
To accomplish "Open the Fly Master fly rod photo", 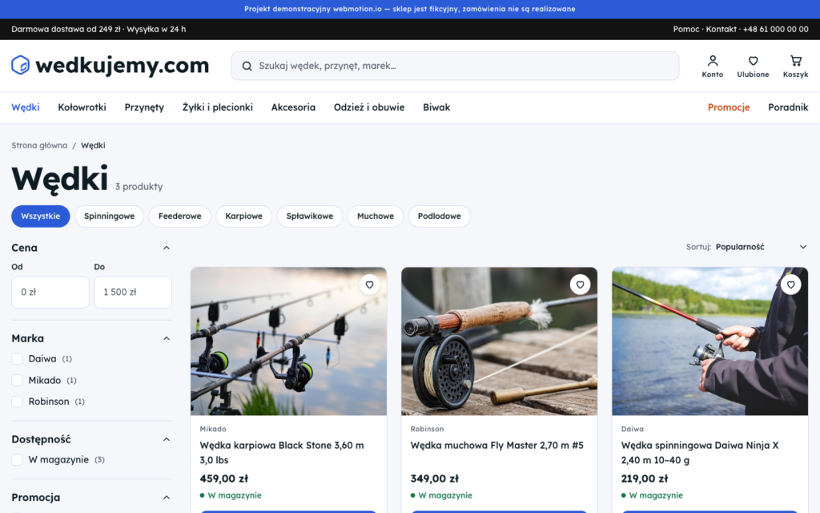I will 500,341.
